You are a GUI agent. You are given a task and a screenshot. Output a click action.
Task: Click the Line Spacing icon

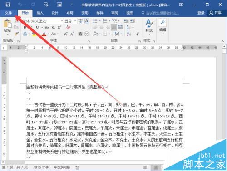(x=129, y=27)
